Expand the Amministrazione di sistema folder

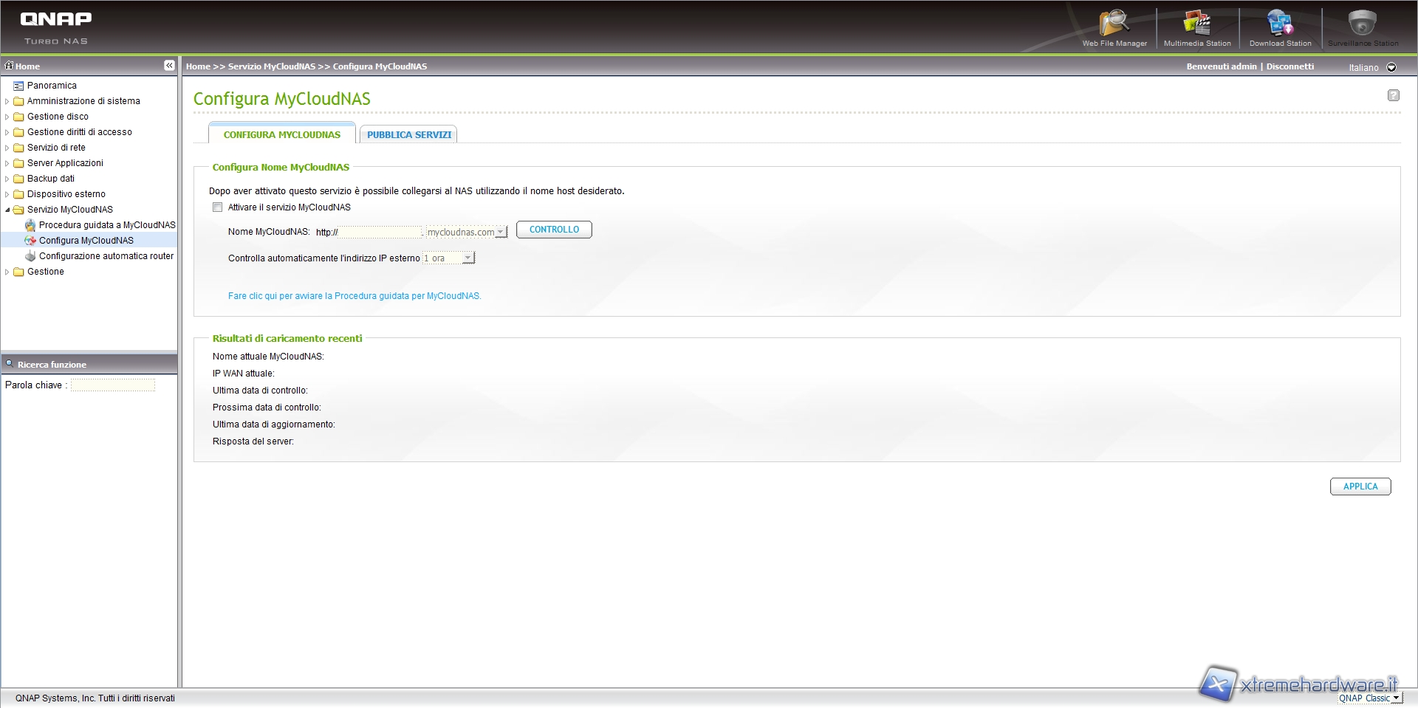coord(7,101)
